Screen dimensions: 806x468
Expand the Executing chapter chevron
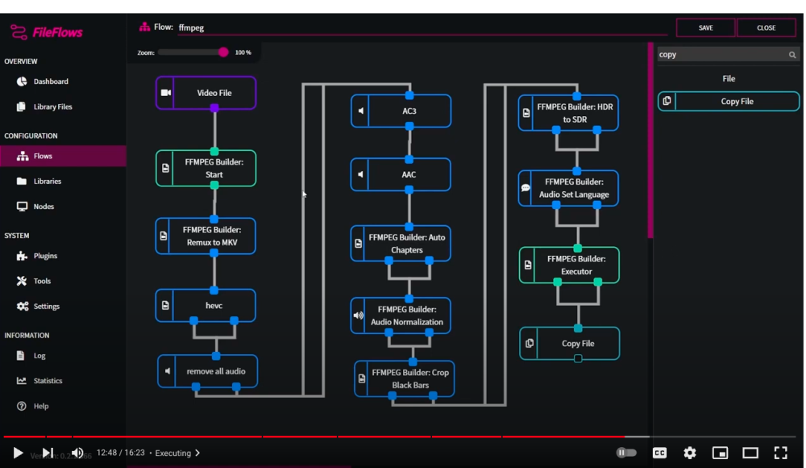click(x=197, y=453)
